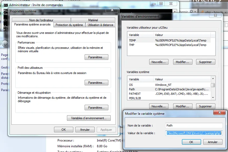Click the Command Prompt icon in title bar
228x152 pixels.
coord(6,5)
